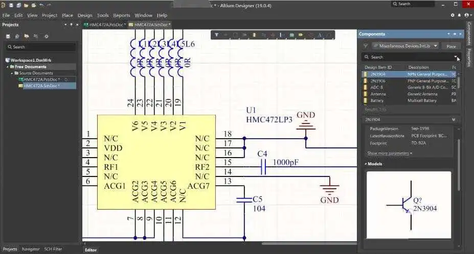Viewport: 474px width, 254px height.
Task: Collapse the Models section
Action: [x=366, y=164]
